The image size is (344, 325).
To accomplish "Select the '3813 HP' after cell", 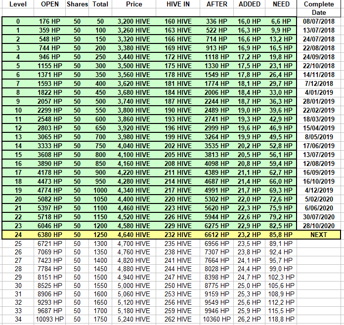I will 217,155.
